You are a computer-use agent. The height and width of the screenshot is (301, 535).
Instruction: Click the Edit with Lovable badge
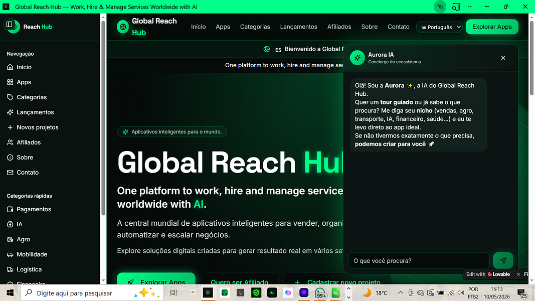pyautogui.click(x=488, y=274)
